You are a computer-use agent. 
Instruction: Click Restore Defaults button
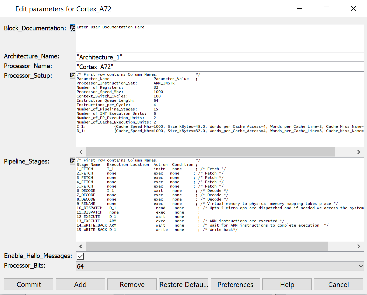click(x=184, y=284)
